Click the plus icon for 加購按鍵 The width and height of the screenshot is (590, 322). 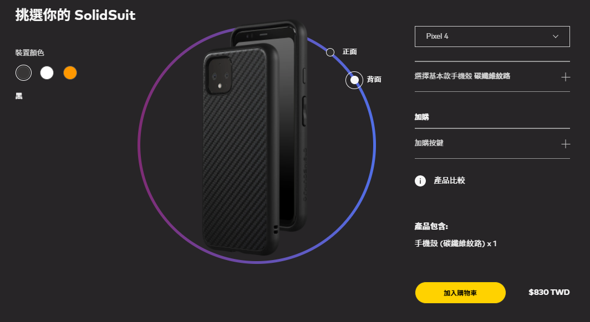(565, 144)
